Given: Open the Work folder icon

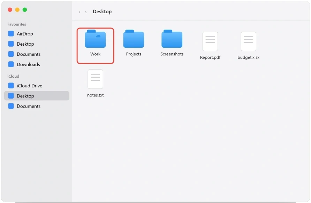Looking at the screenshot, I should 96,39.
